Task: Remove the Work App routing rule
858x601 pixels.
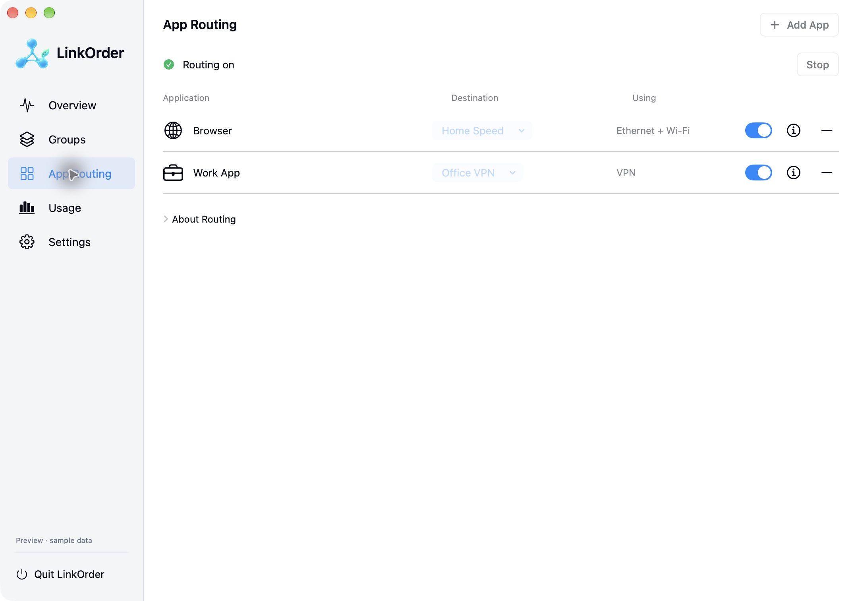Action: (827, 173)
